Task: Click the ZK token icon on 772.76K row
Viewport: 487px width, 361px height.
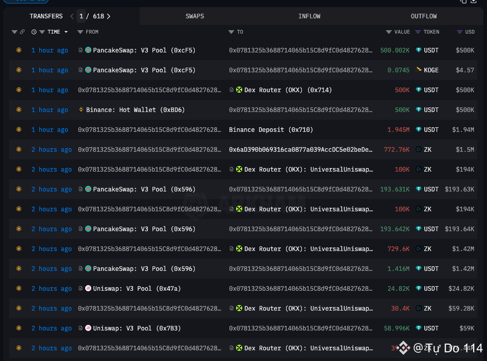Action: coord(418,149)
